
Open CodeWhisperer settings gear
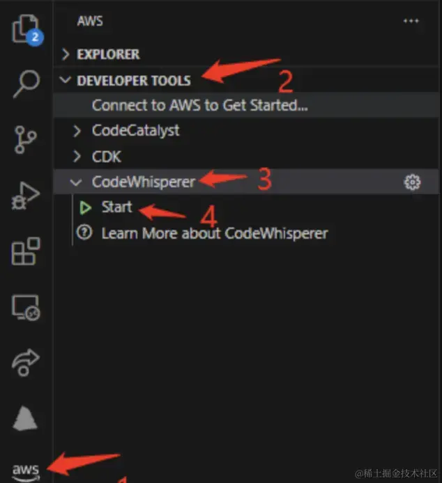[412, 182]
